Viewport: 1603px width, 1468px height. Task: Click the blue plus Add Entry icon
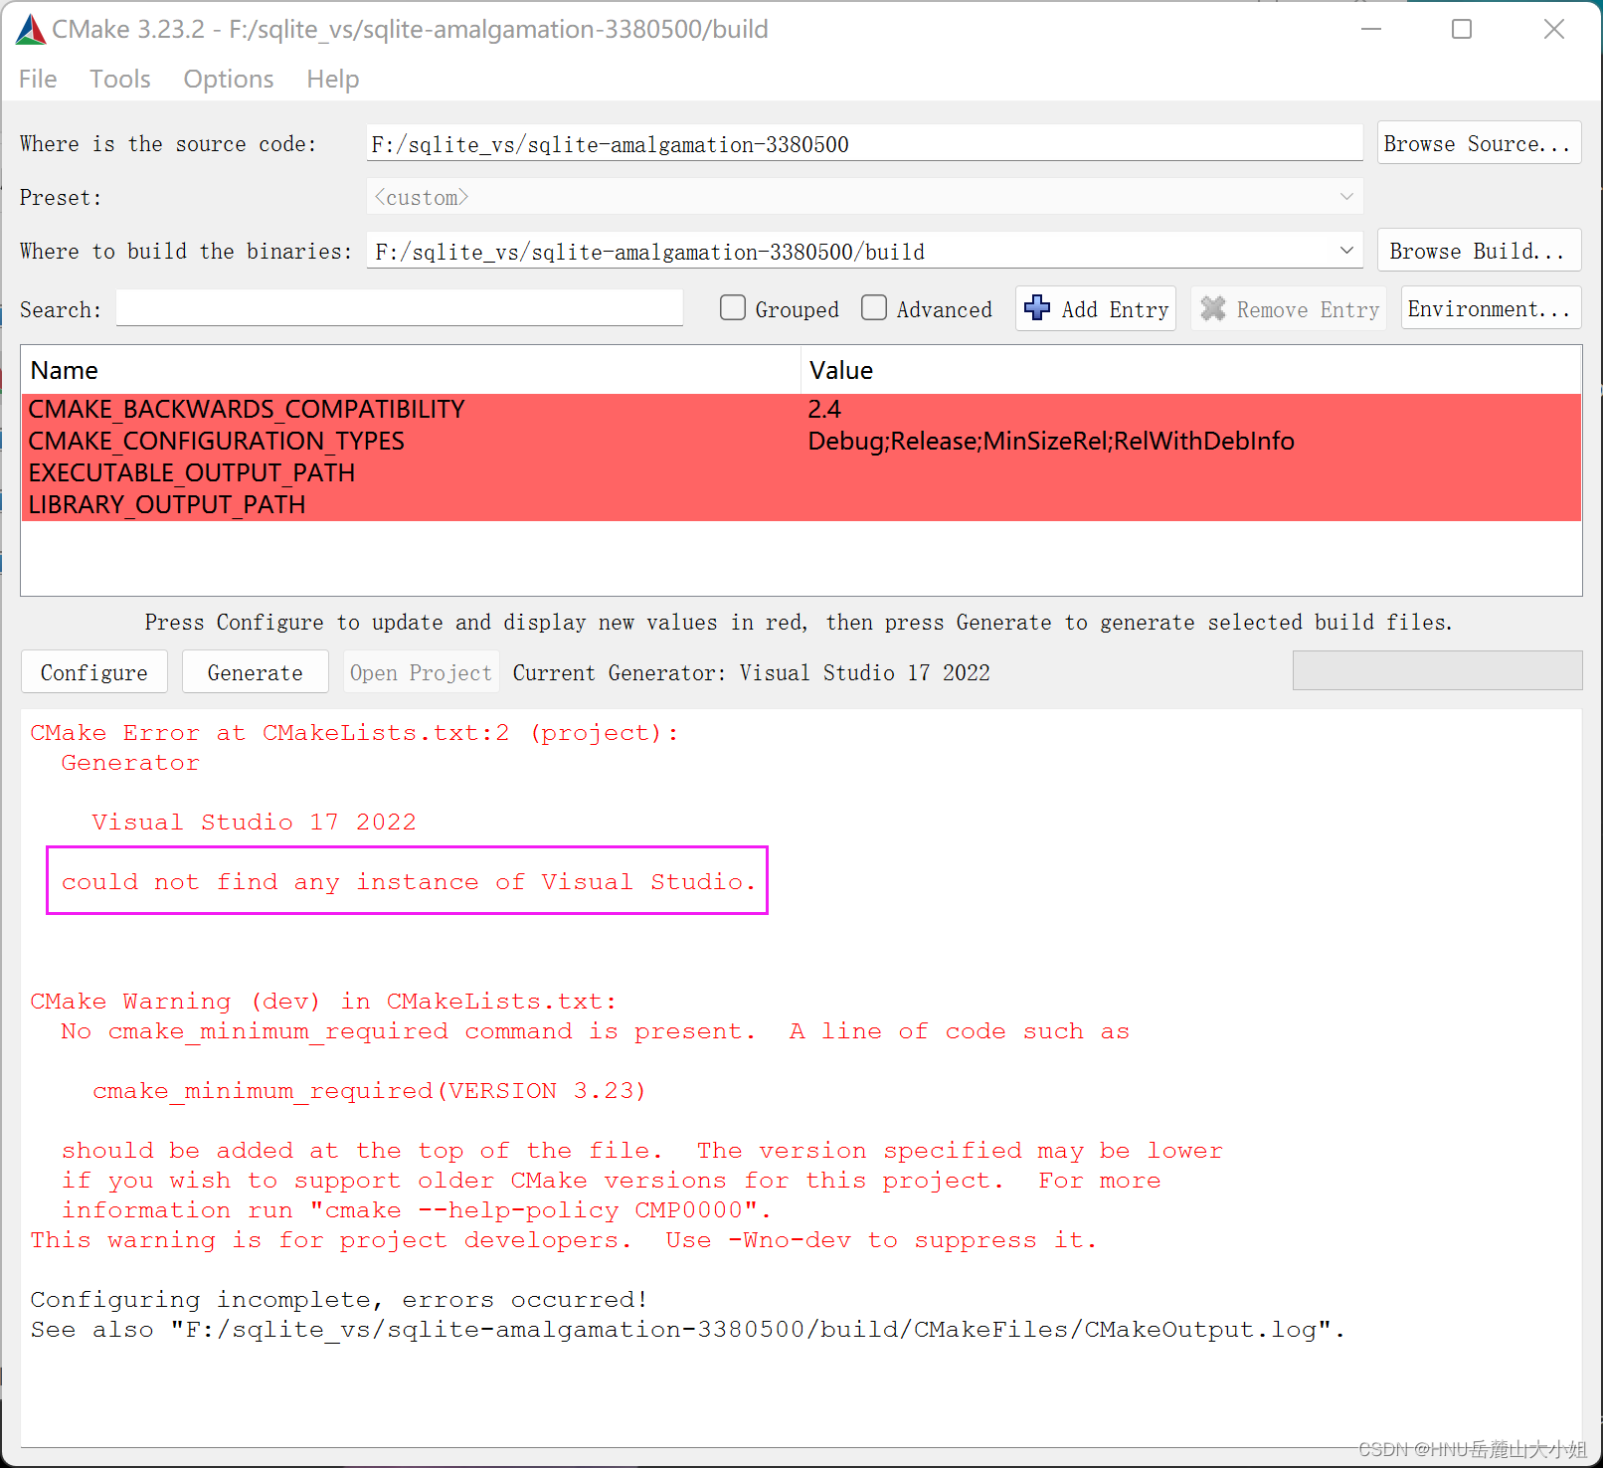[x=1037, y=308]
